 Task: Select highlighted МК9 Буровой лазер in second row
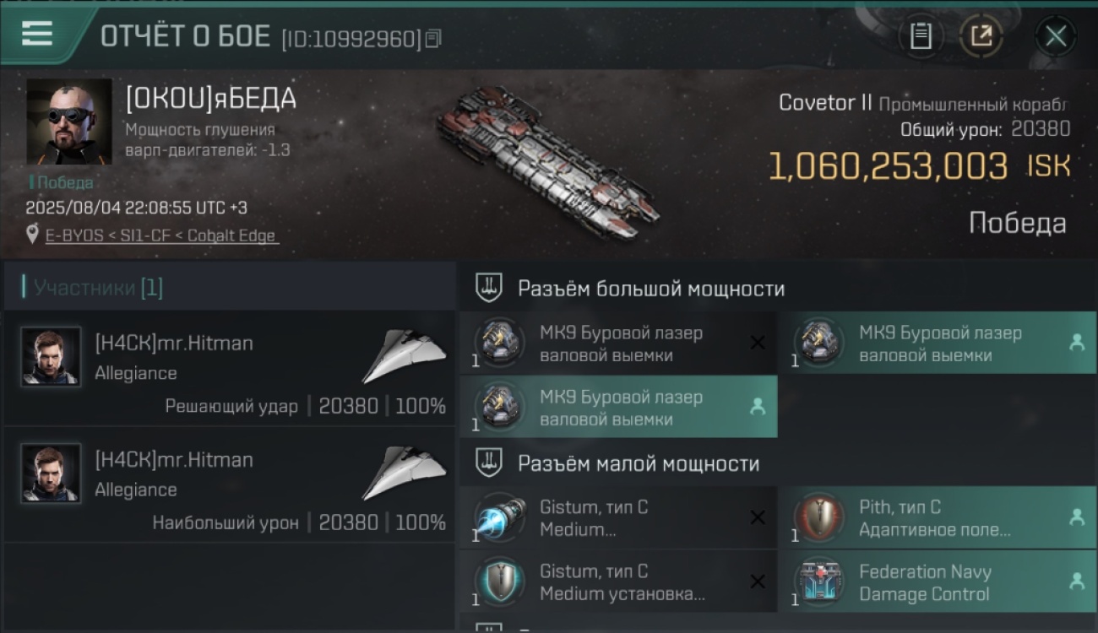pyautogui.click(x=618, y=408)
